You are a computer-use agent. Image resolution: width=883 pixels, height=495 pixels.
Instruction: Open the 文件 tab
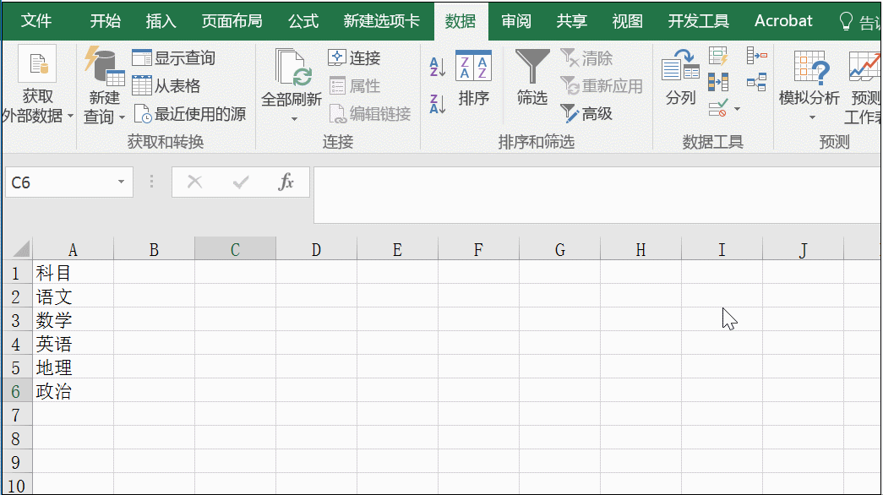[36, 21]
